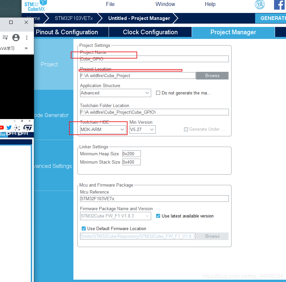Toggle Do not generate the main checkbox
This screenshot has width=286, height=282.
pyautogui.click(x=158, y=93)
